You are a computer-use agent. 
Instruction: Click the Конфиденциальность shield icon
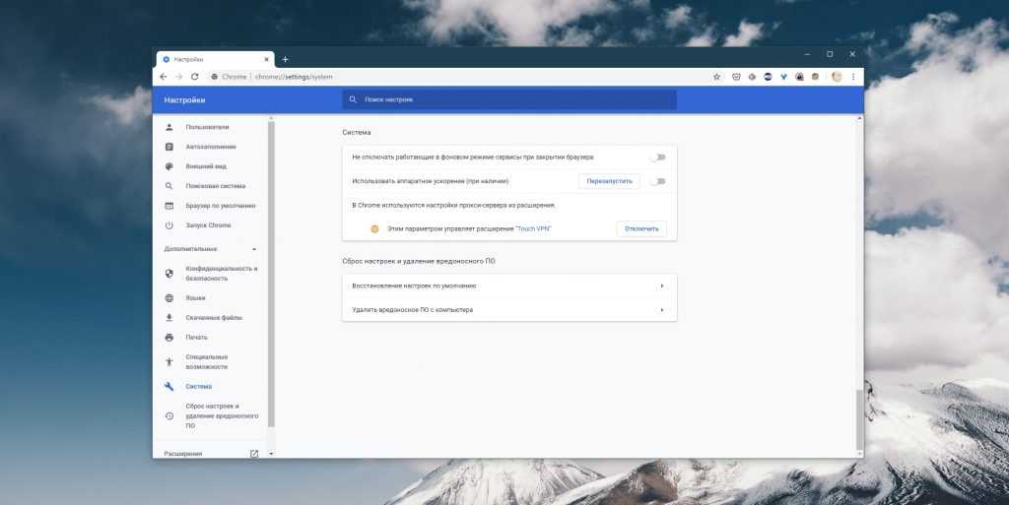(169, 273)
